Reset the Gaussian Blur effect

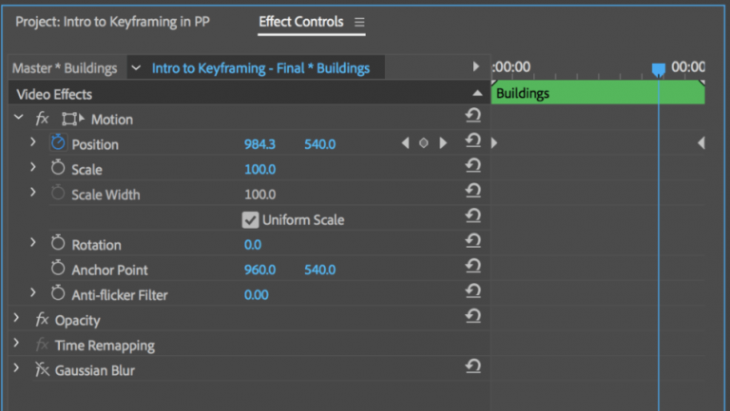click(472, 368)
